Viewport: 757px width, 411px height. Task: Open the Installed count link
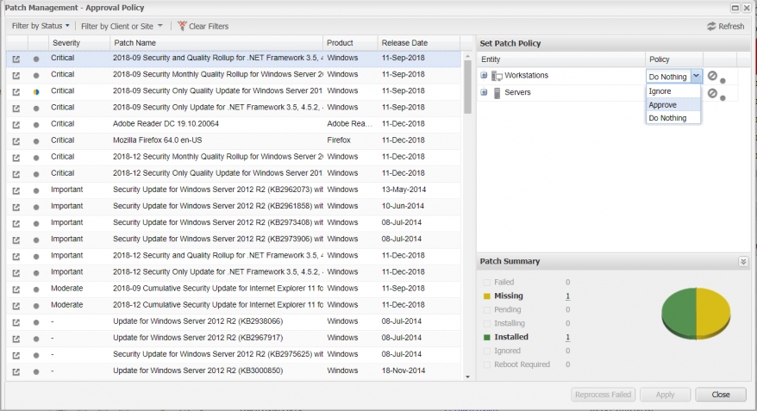tap(567, 337)
